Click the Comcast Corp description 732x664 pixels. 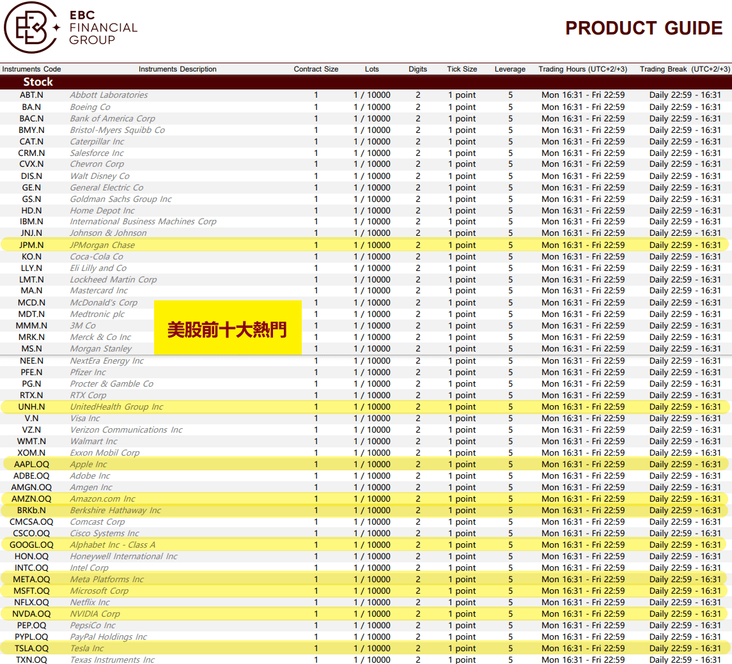click(x=98, y=521)
